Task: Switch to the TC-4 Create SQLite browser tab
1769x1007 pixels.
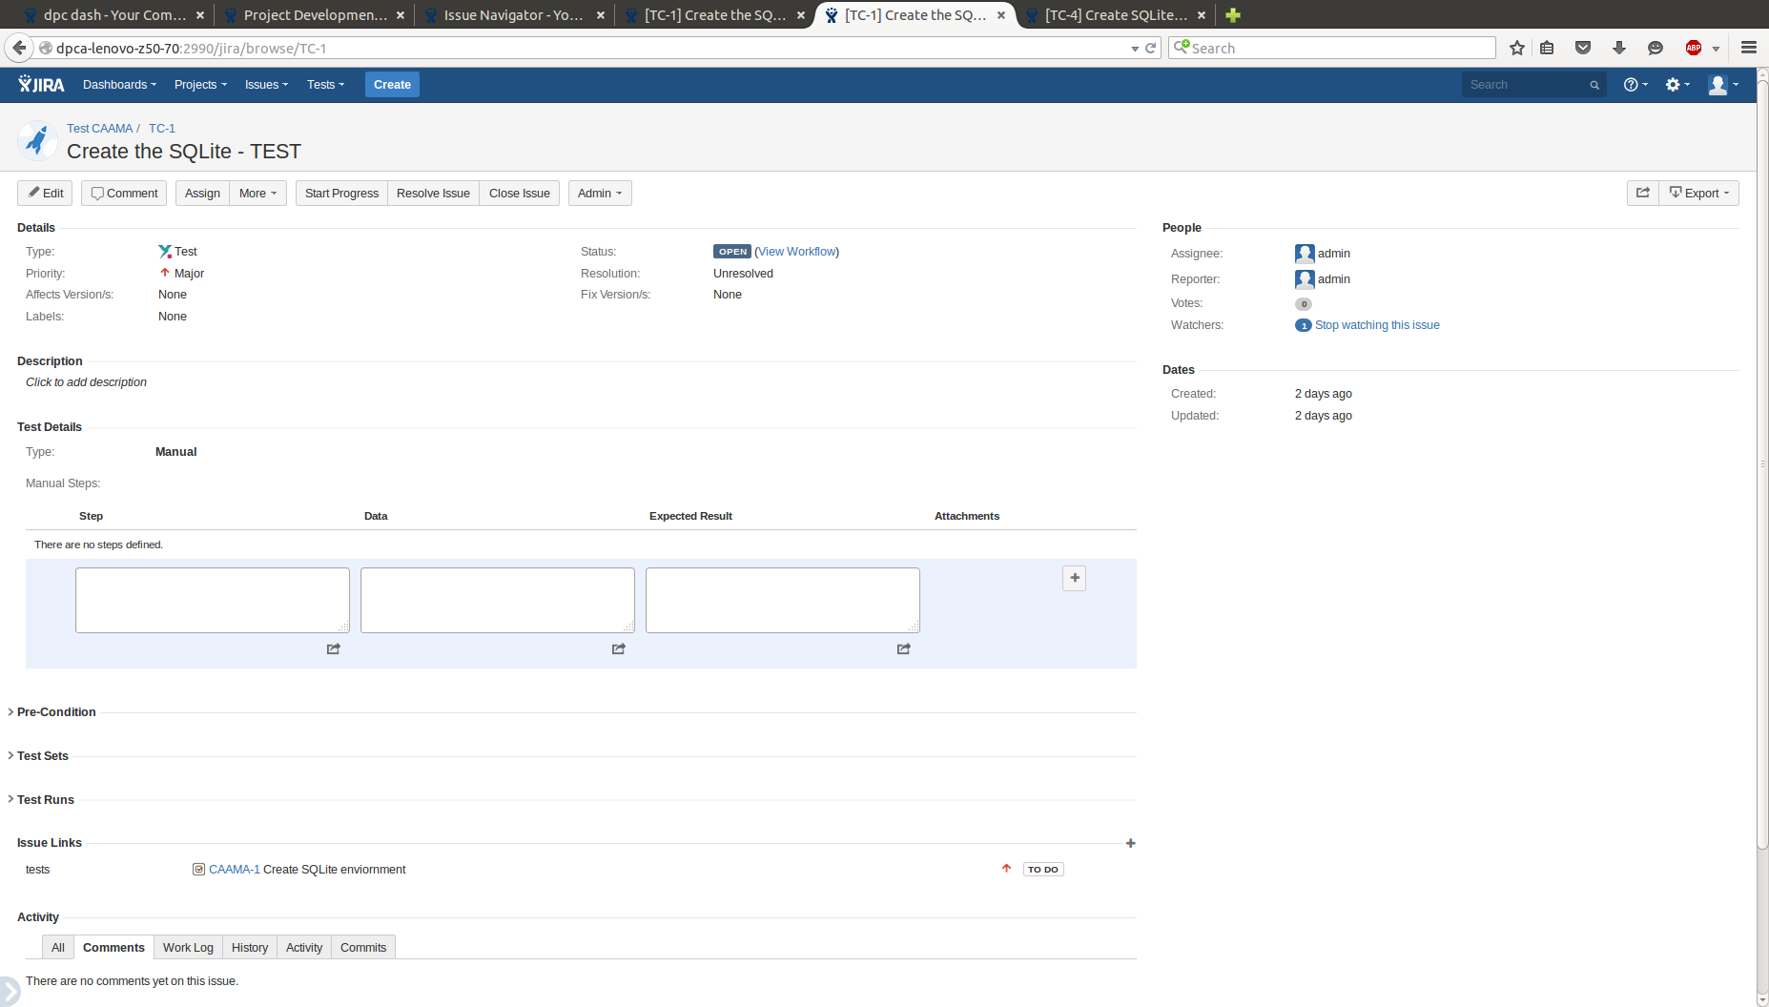Action: 1116,15
